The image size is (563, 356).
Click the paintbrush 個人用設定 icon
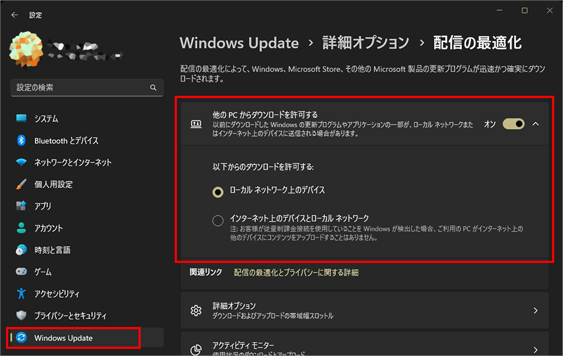(21, 184)
